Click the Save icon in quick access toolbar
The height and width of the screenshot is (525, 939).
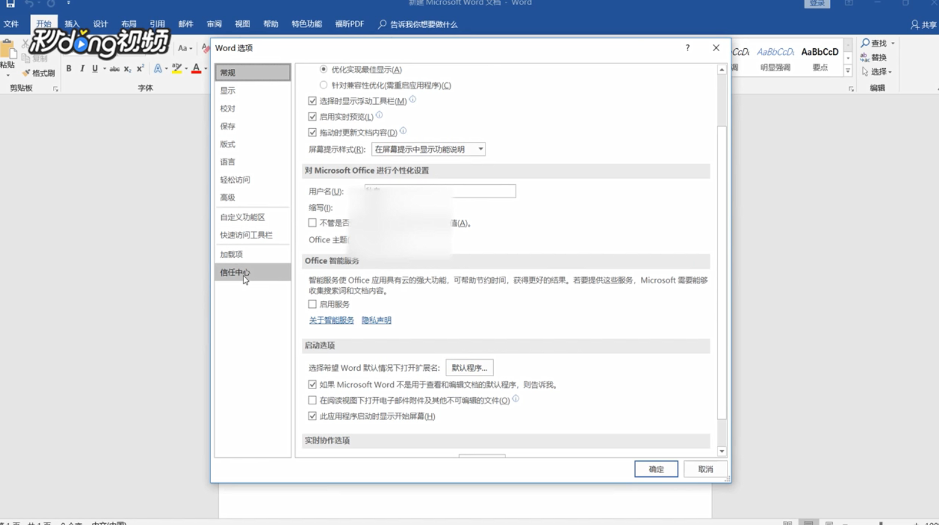pyautogui.click(x=10, y=4)
